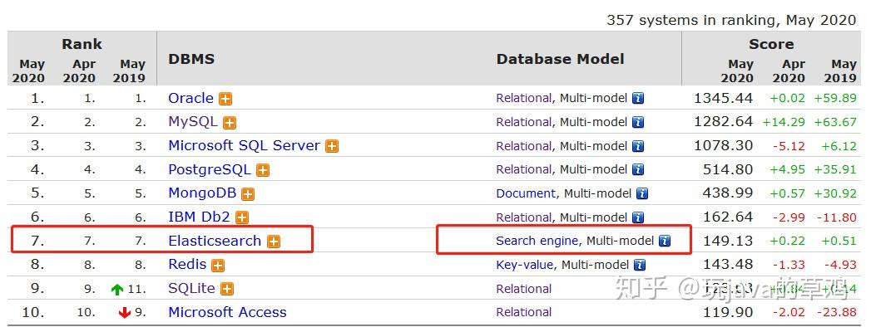Click the info icon in MongoDB row
This screenshot has height=327, width=871.
642,194
